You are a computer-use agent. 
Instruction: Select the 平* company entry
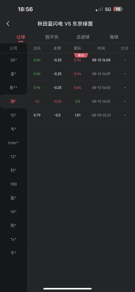pyautogui.click(x=13, y=253)
